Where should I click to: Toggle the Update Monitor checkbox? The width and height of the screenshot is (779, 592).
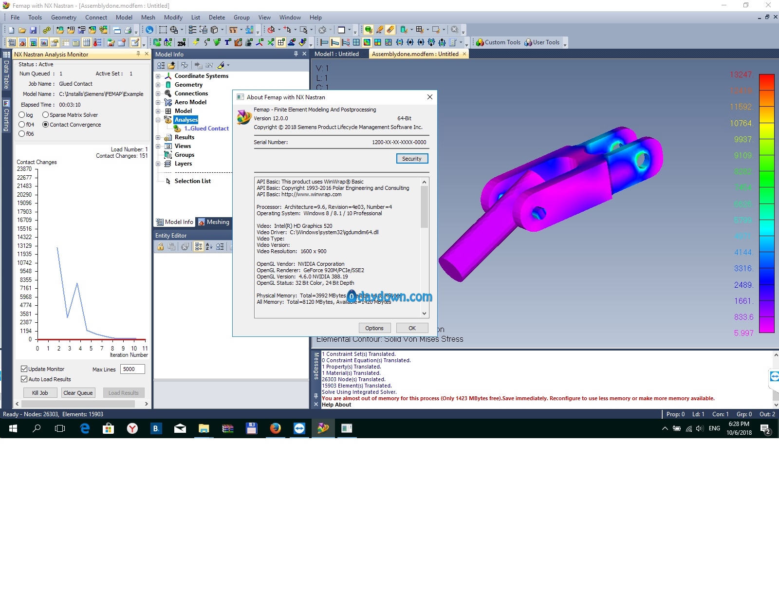click(x=24, y=369)
